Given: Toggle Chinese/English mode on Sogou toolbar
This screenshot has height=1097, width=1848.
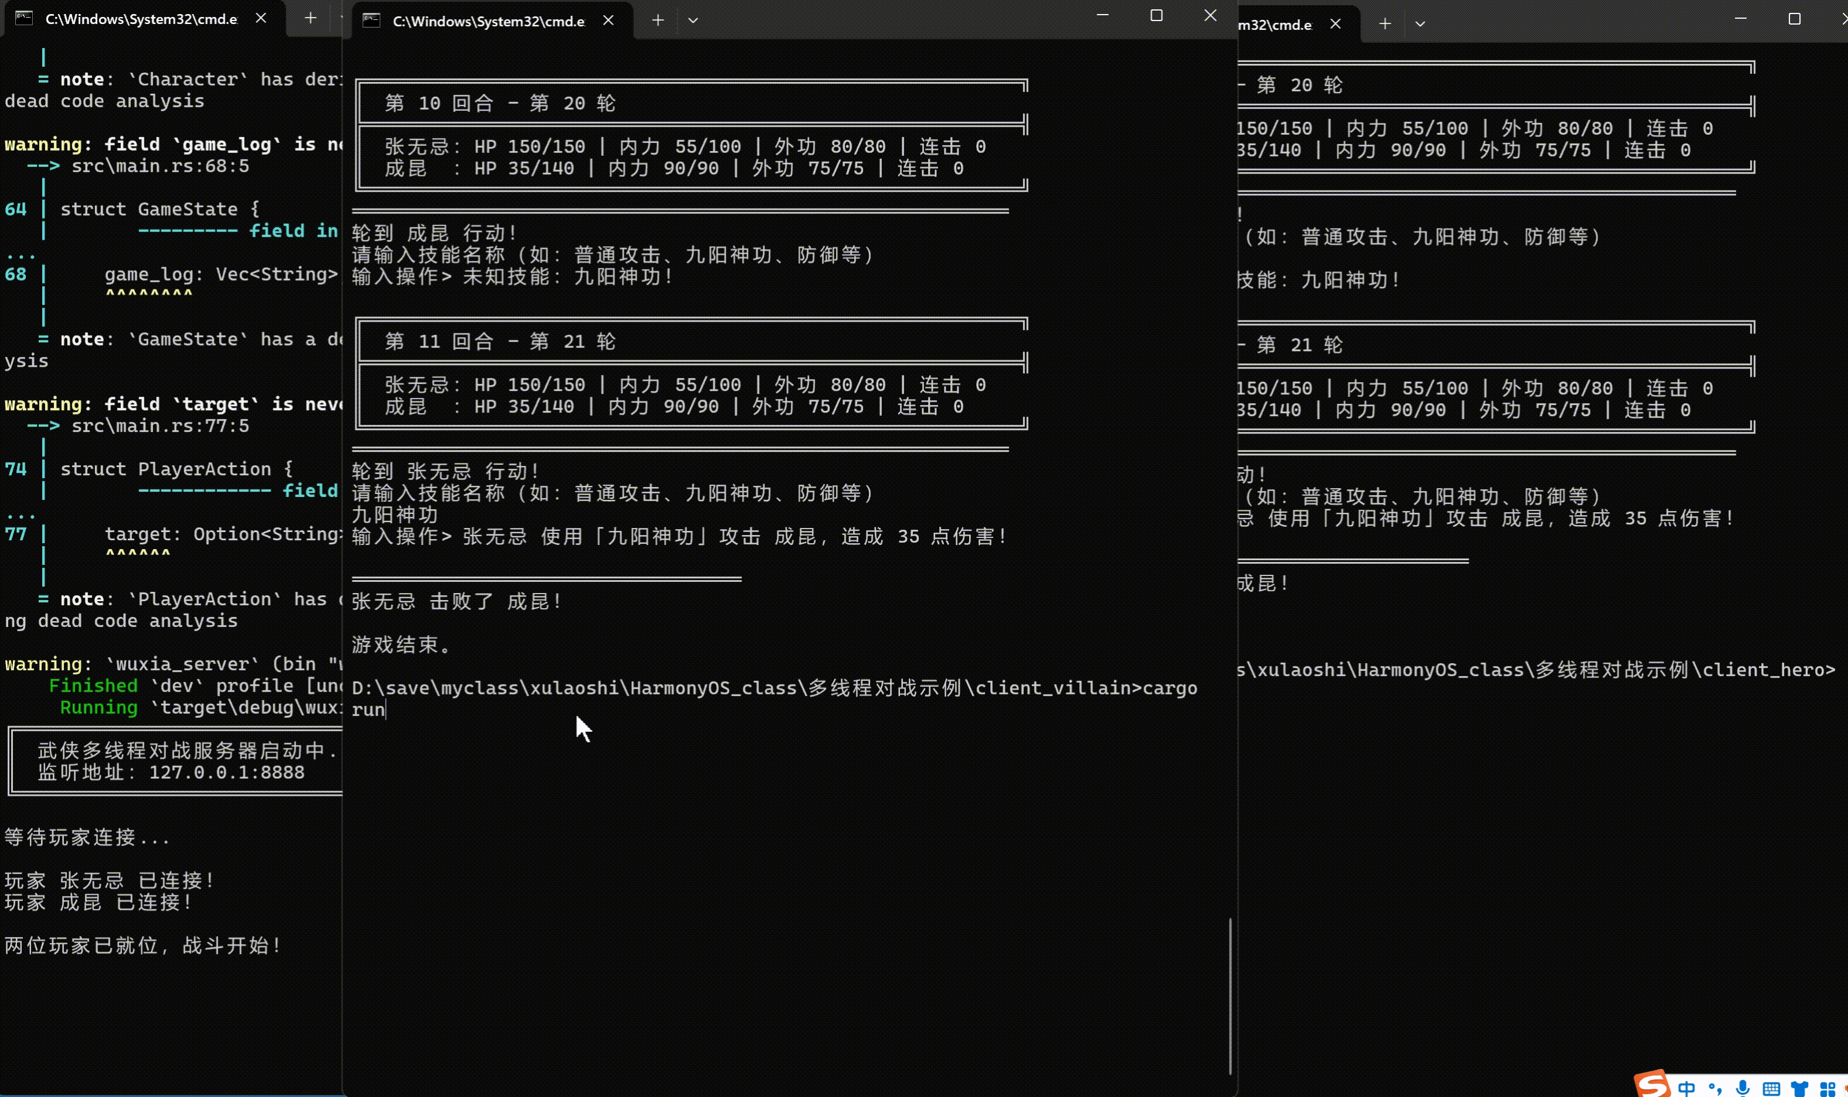Looking at the screenshot, I should pos(1687,1088).
